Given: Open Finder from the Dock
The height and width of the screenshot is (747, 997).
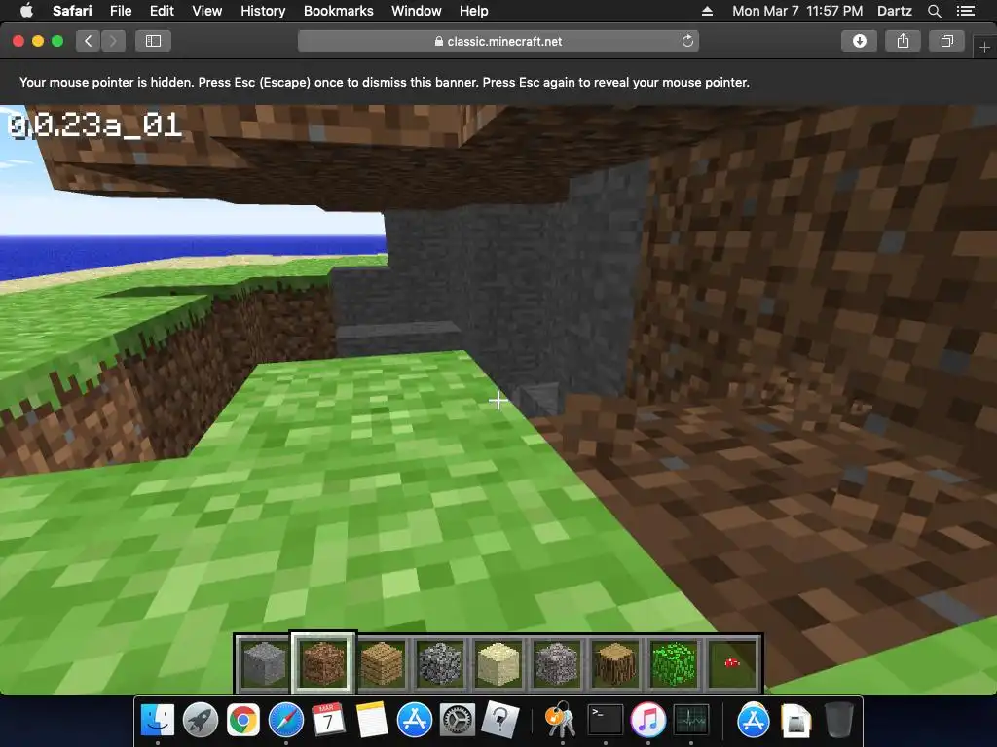Looking at the screenshot, I should [x=157, y=721].
